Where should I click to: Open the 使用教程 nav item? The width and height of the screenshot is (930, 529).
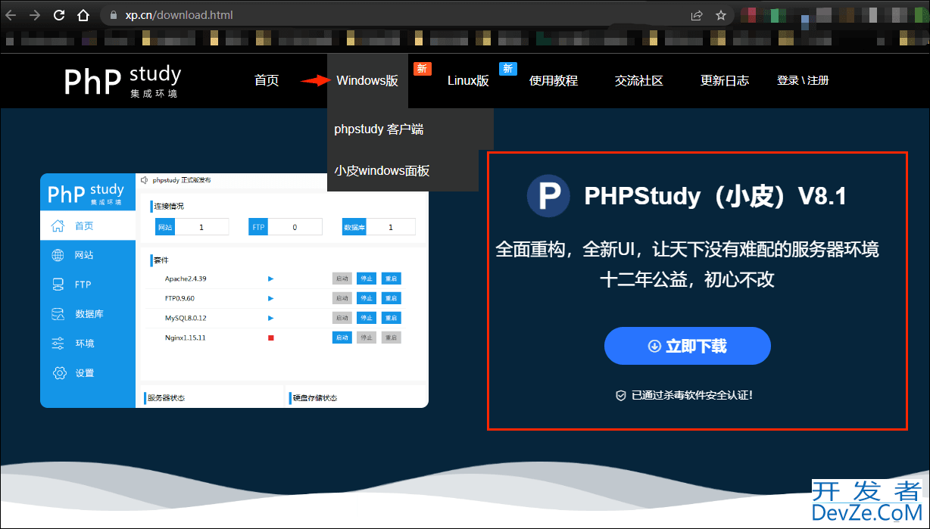554,81
